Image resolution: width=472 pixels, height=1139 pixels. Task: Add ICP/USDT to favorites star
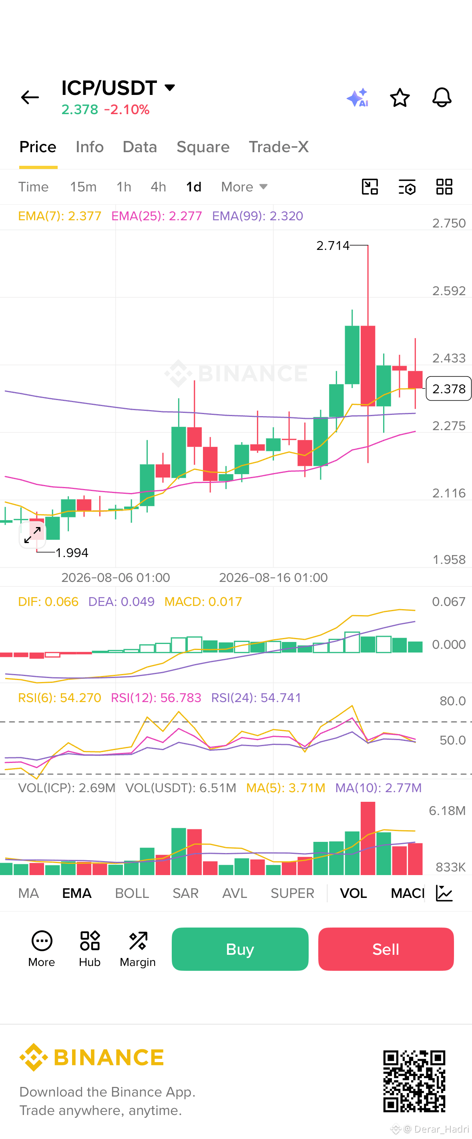pos(400,98)
